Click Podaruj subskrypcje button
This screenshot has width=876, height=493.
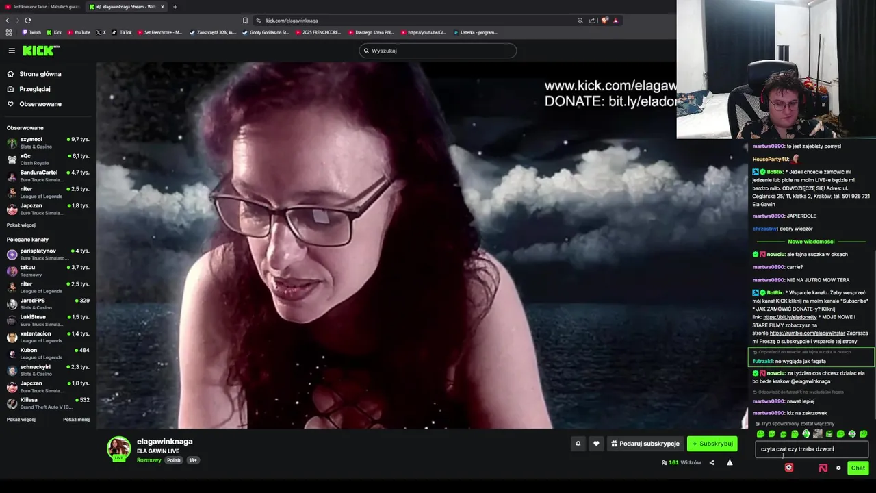[645, 444]
